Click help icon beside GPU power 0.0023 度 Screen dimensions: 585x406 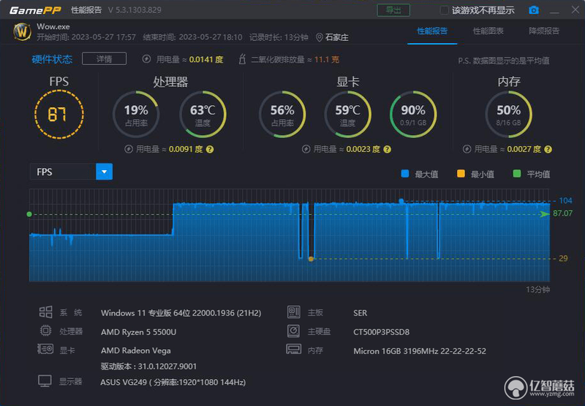click(x=388, y=150)
